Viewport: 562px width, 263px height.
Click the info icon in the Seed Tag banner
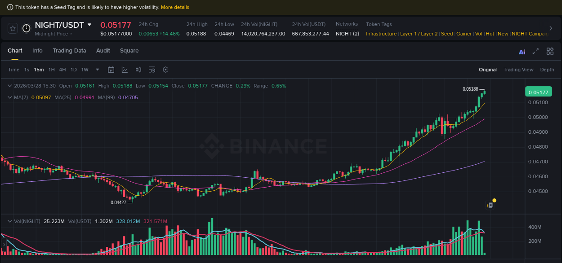click(10, 7)
